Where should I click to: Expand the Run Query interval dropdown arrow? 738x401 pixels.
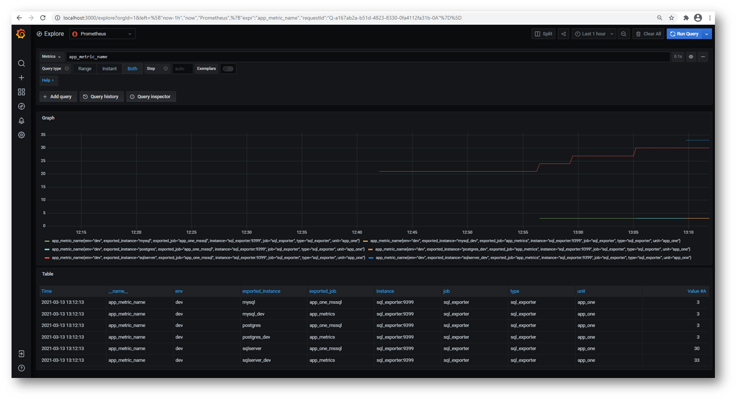pyautogui.click(x=707, y=34)
